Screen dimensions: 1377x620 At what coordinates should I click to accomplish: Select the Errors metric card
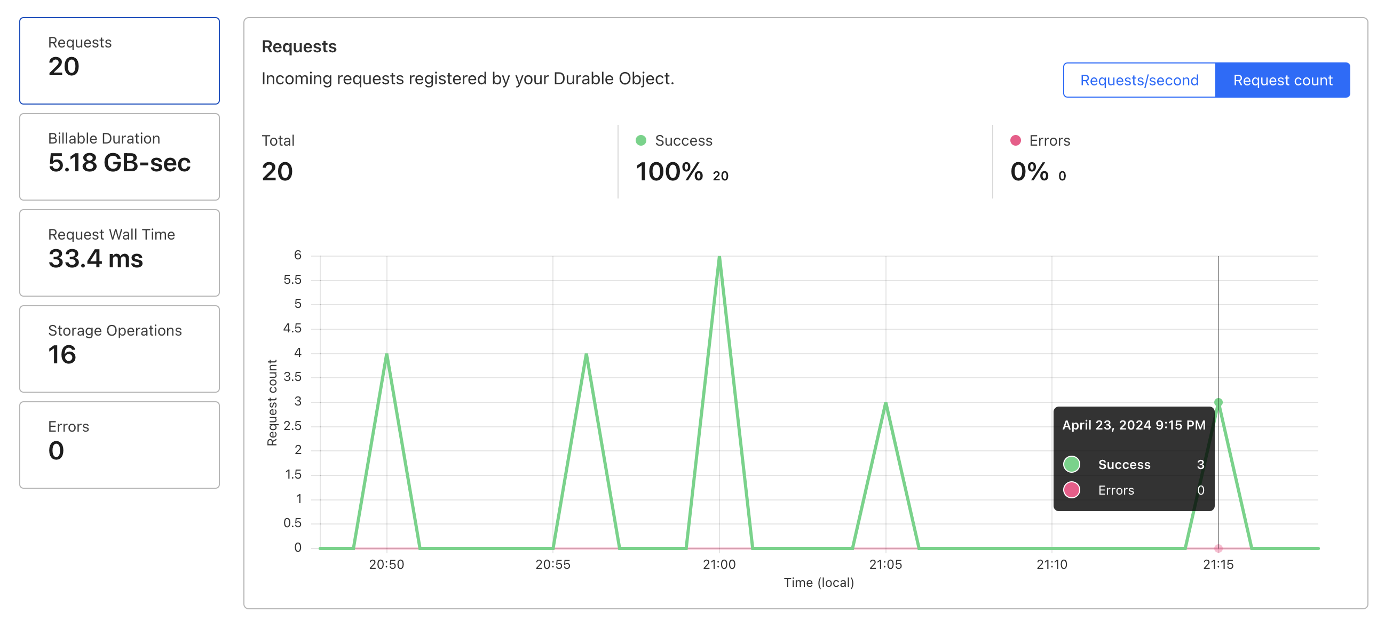click(119, 444)
